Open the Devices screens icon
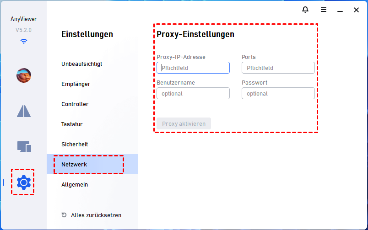The width and height of the screenshot is (368, 230). click(24, 147)
